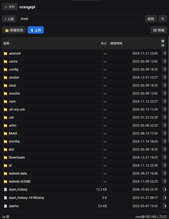Click the 2025-08-10 17:54 modified date

click(x=145, y=133)
